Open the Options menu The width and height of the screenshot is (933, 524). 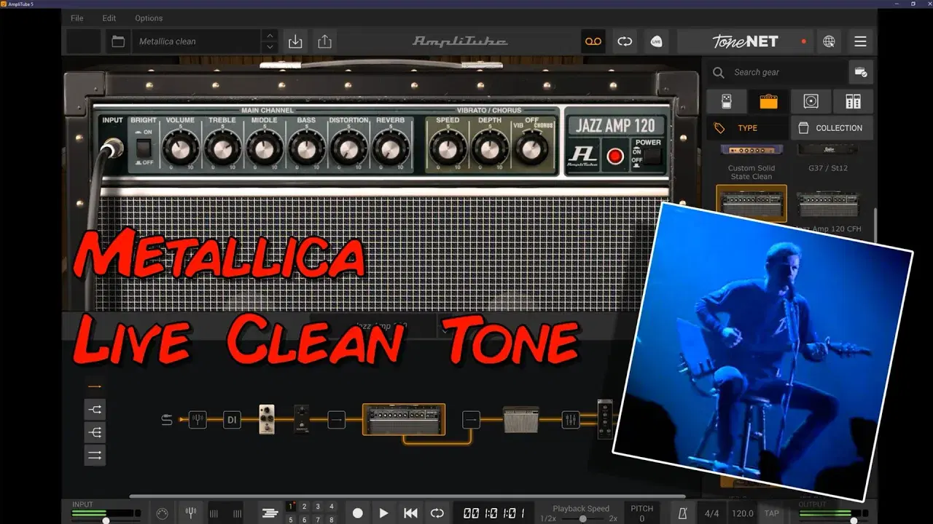click(149, 18)
